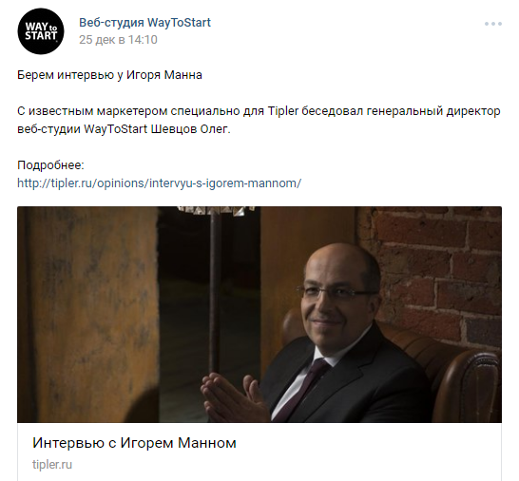Open the post's three-dots options menu
Image resolution: width=519 pixels, height=481 pixels.
coord(493,24)
